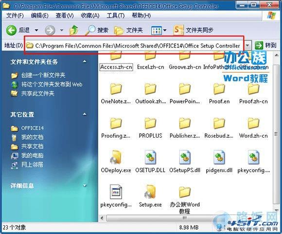Open the Views dropdown arrow
Image resolution: width=282 pixels, height=234 pixels.
click(164, 30)
